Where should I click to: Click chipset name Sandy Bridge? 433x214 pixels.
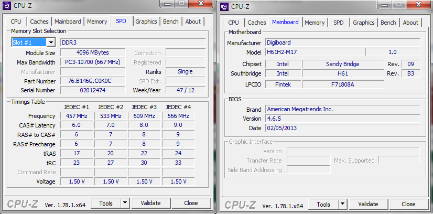[x=343, y=64]
